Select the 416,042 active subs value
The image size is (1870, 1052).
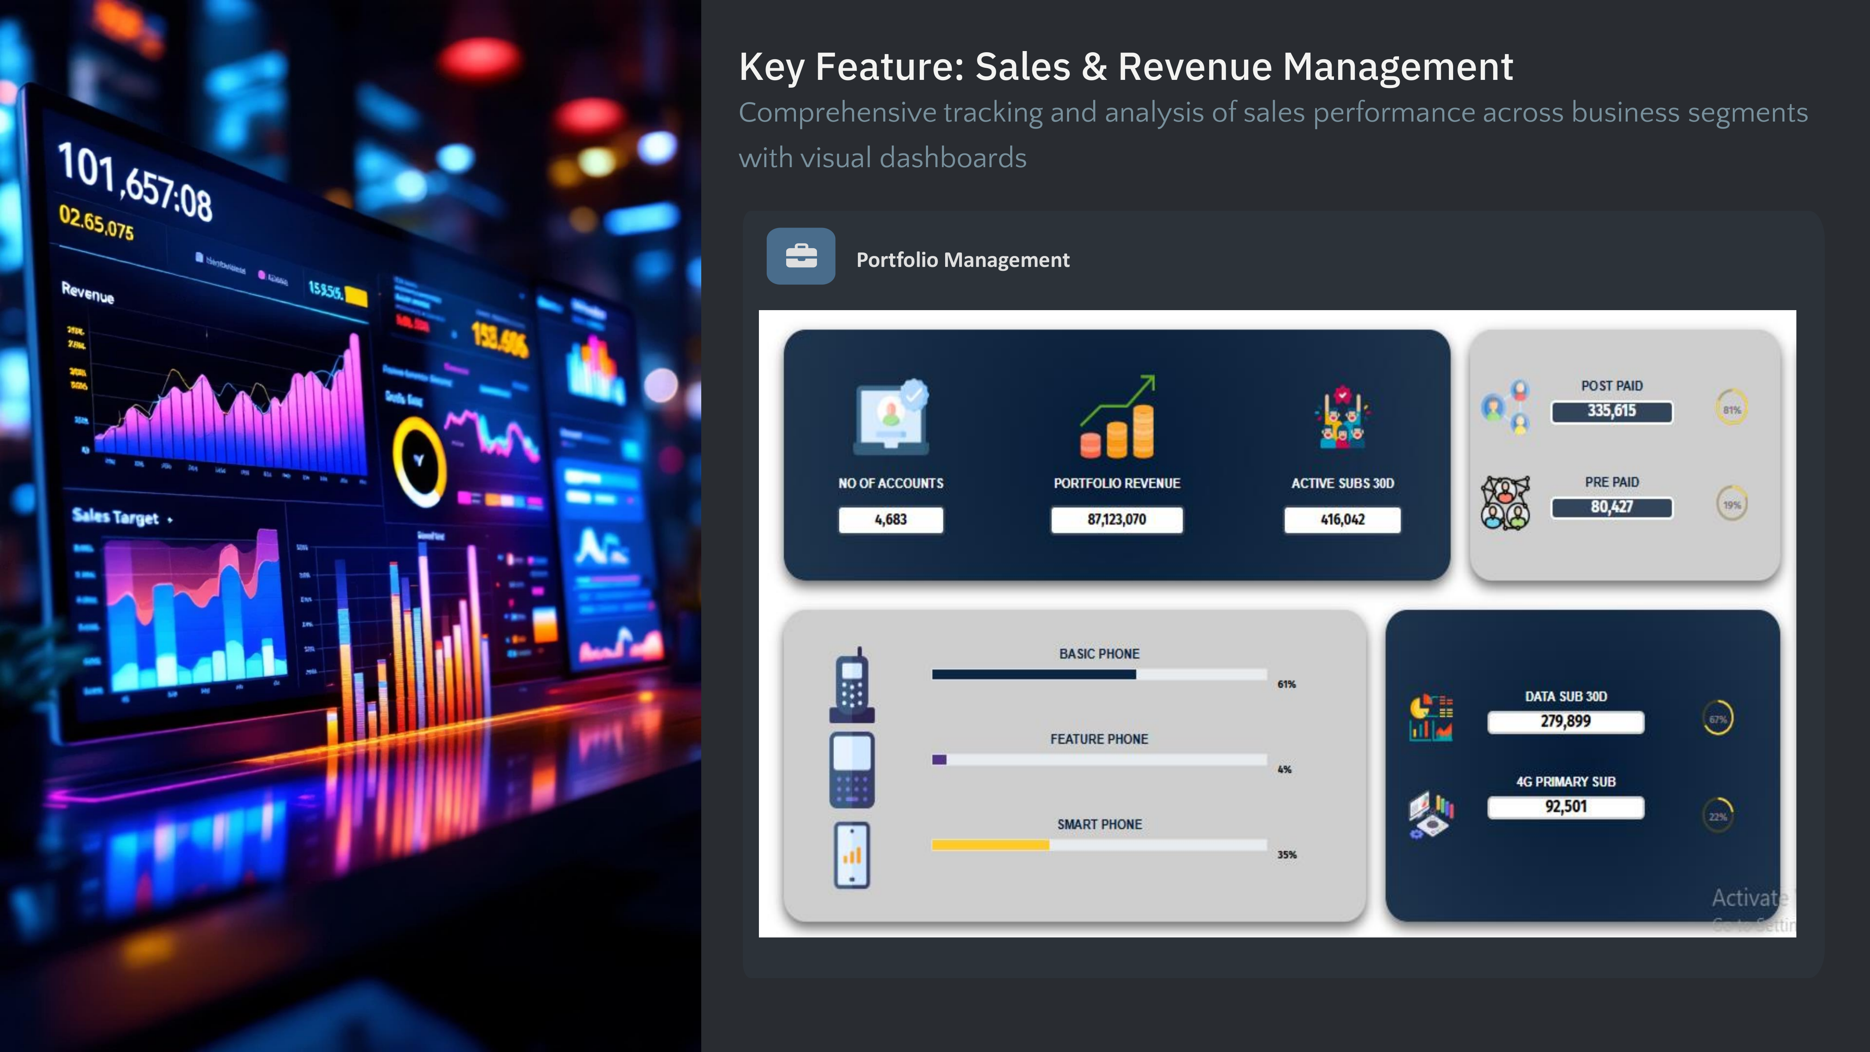pos(1342,520)
